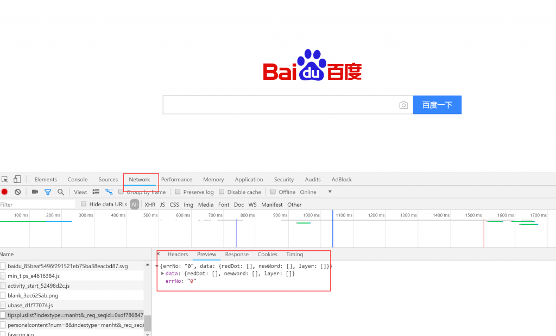Toggle the device toolbar icon
This screenshot has width=556, height=336.
17,179
